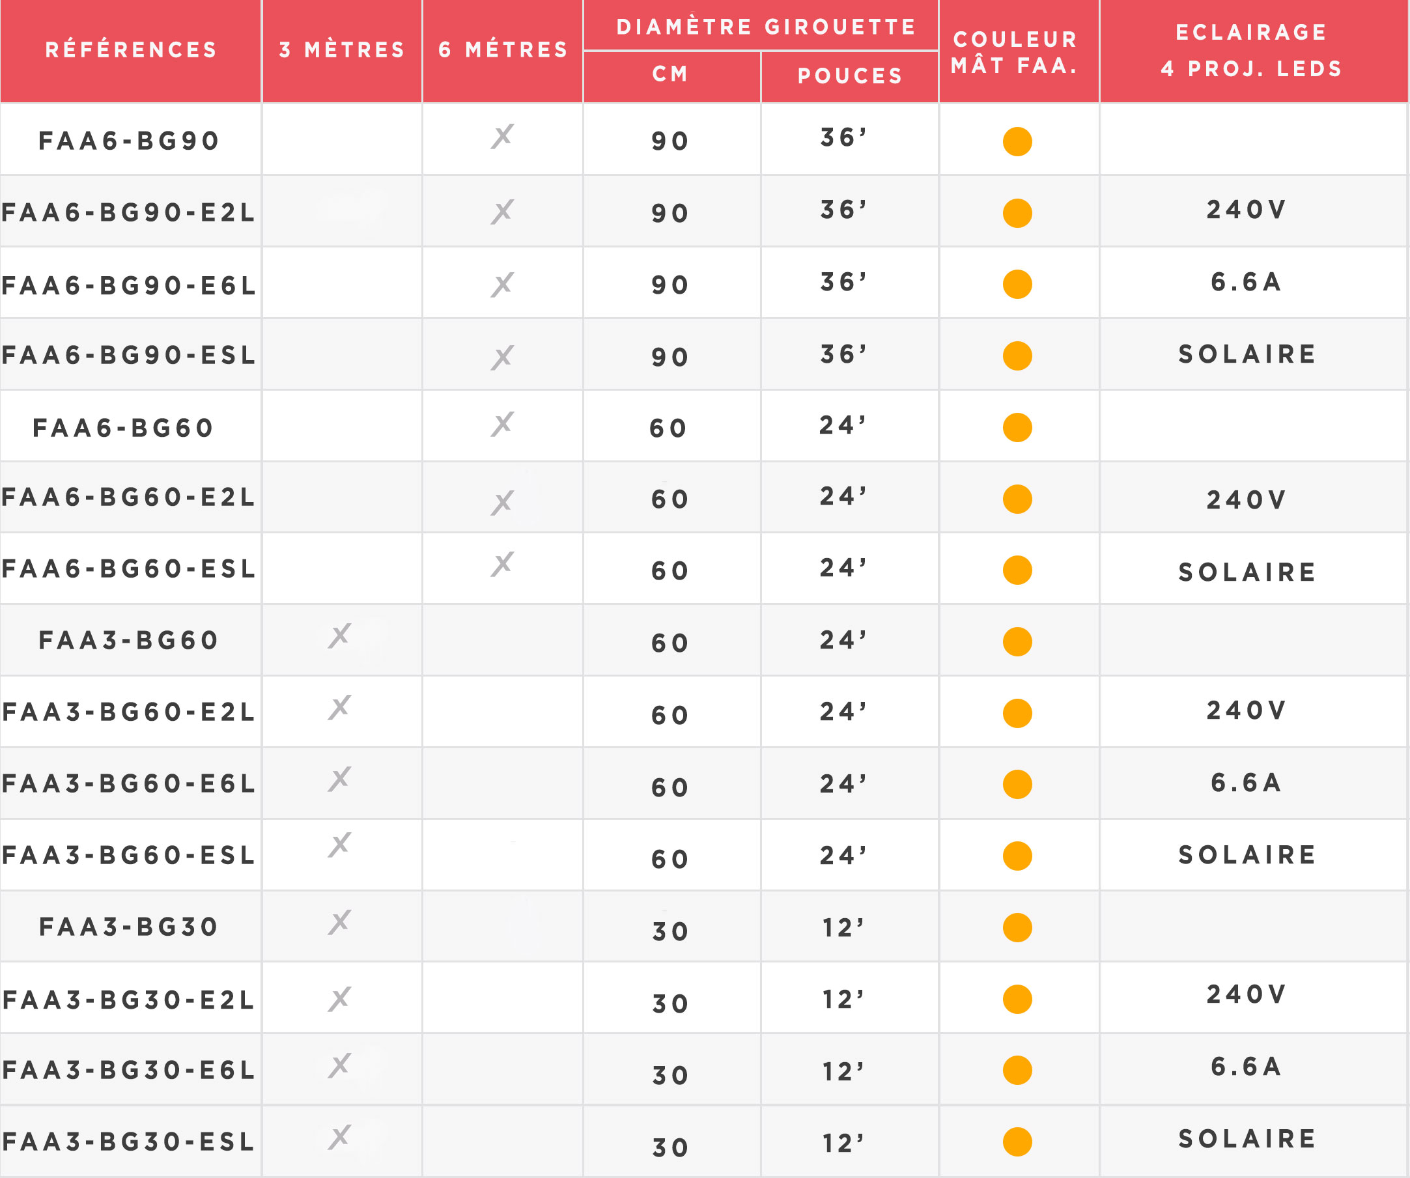
Task: Click the X mark in the FAA6-BG60 row
Action: click(x=502, y=424)
